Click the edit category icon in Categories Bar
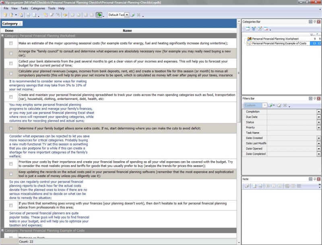 click(x=260, y=29)
